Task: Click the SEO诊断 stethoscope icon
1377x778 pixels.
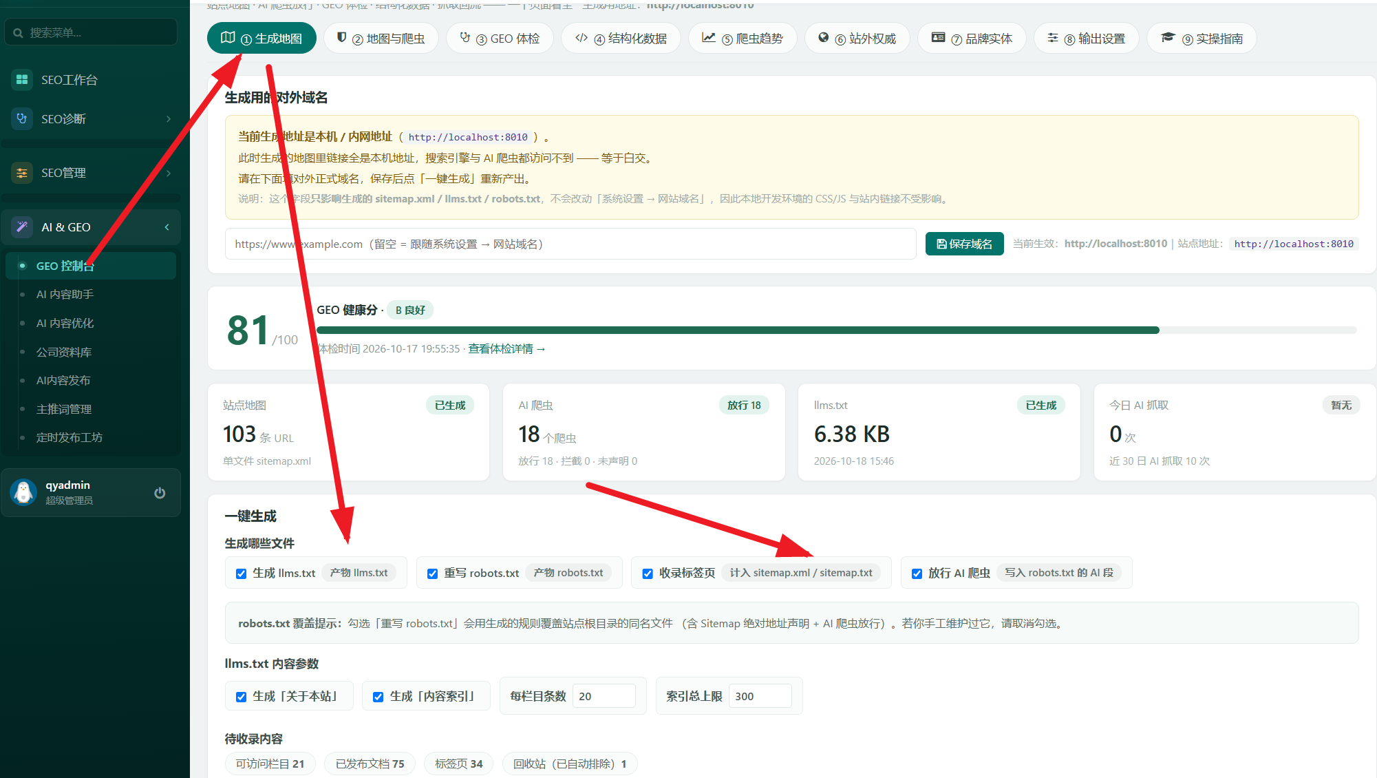Action: [22, 118]
